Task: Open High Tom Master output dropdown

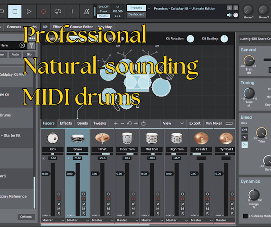Action: (177, 220)
